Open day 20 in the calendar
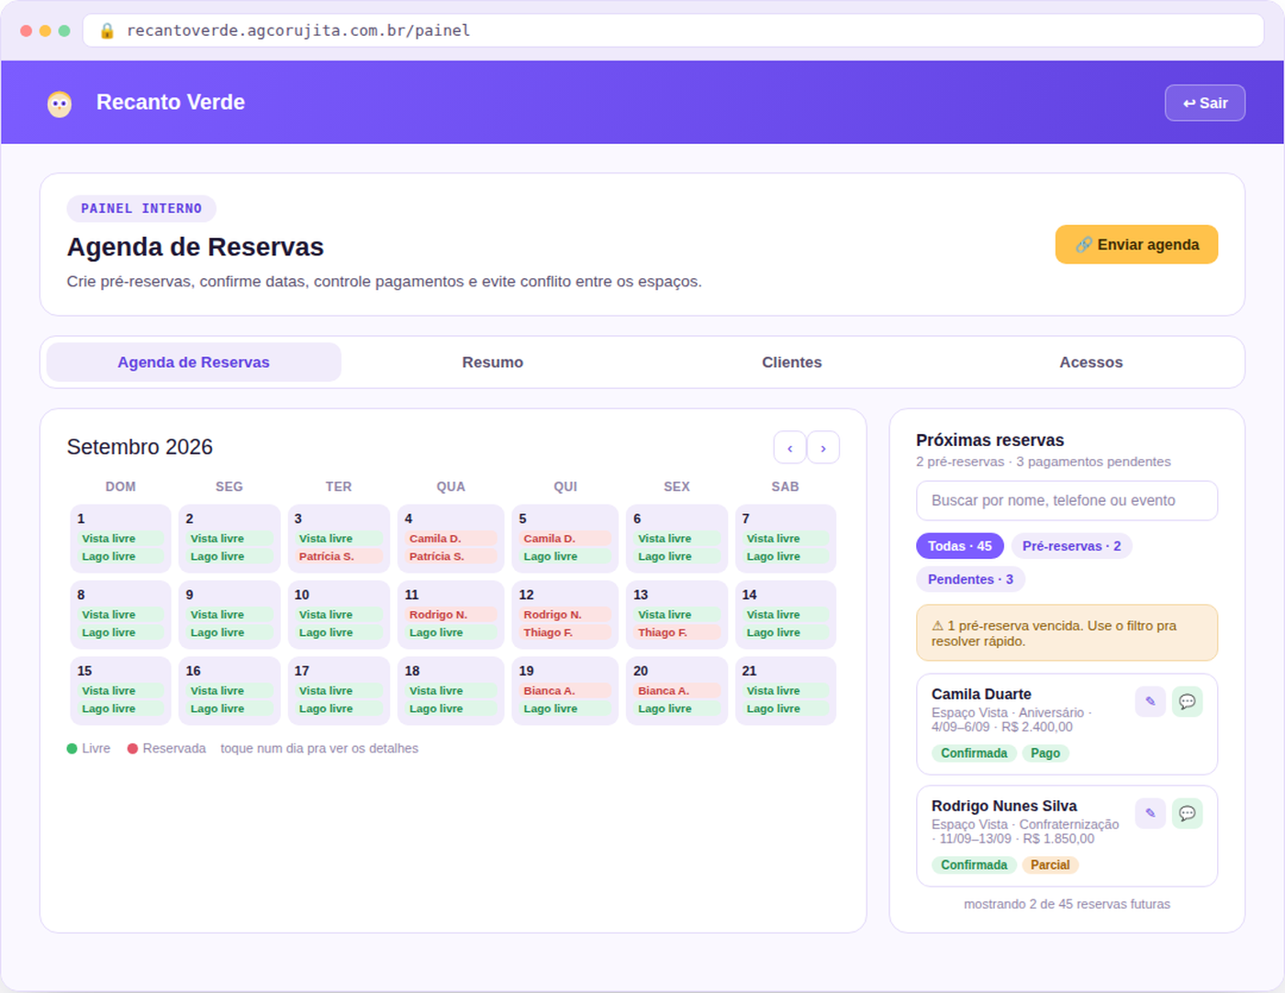1285x993 pixels. pyautogui.click(x=677, y=691)
